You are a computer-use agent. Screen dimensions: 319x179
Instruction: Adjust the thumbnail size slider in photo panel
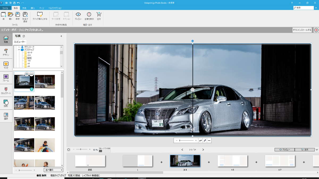click(x=25, y=170)
